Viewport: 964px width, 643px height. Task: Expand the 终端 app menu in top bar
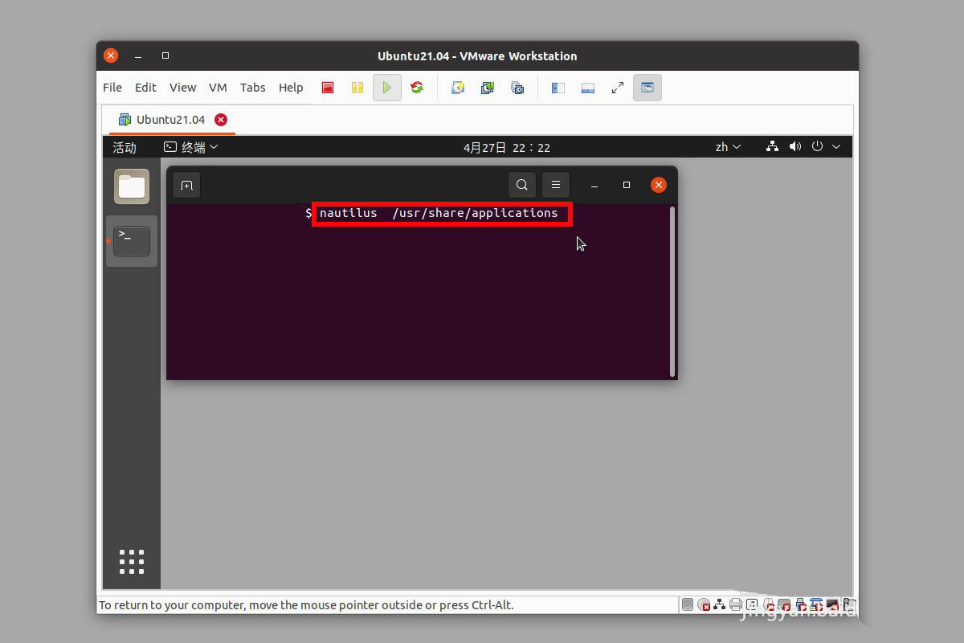click(191, 147)
